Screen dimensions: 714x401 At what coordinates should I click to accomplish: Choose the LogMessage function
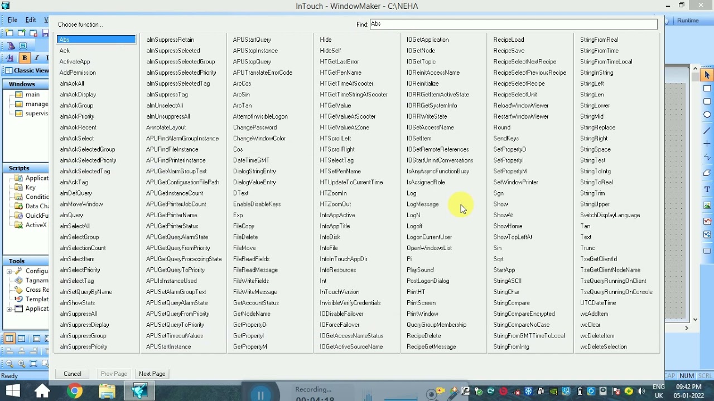423,204
